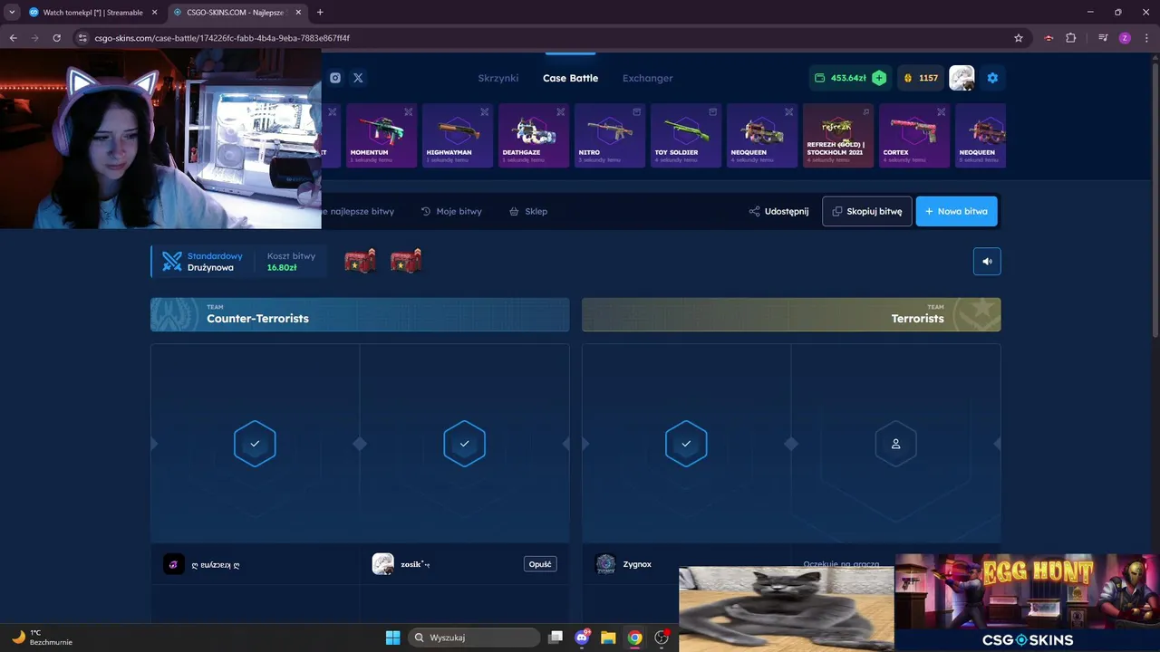Select the Case Battle tab
This screenshot has width=1160, height=652.
coord(570,78)
